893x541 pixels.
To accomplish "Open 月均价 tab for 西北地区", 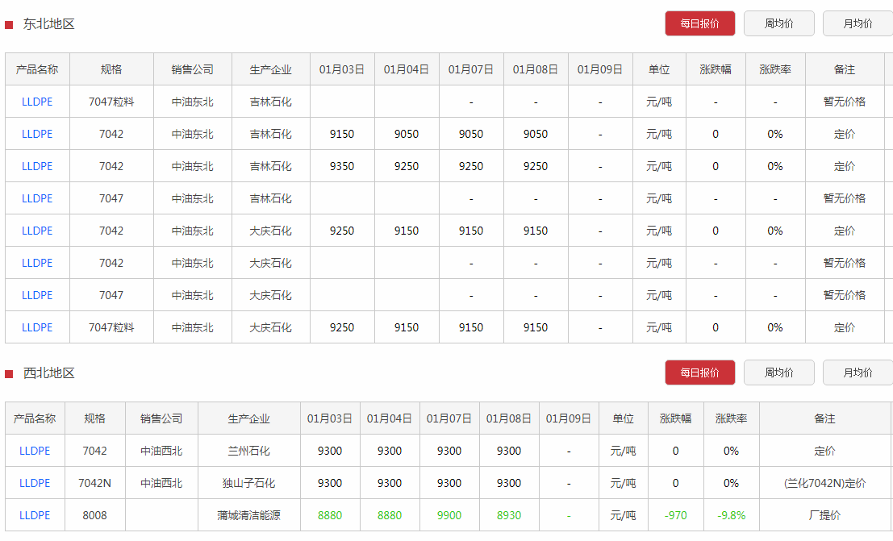I will (x=858, y=372).
